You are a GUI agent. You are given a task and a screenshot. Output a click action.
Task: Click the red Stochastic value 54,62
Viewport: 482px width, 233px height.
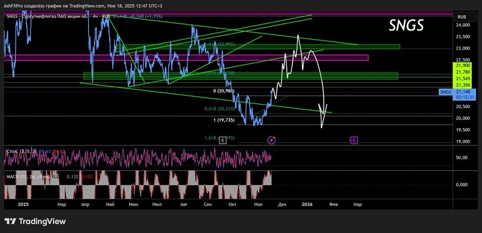pyautogui.click(x=59, y=151)
